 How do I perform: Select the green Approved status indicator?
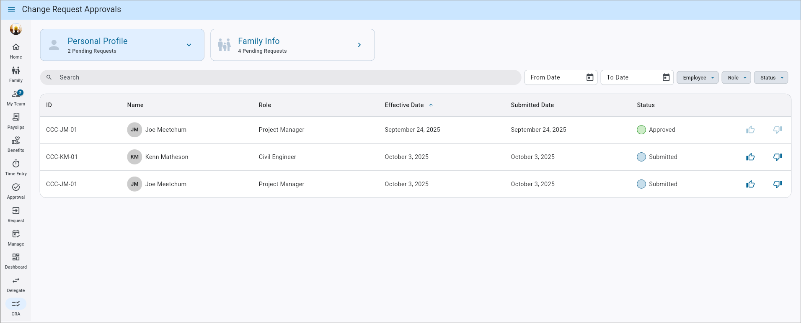(x=641, y=130)
